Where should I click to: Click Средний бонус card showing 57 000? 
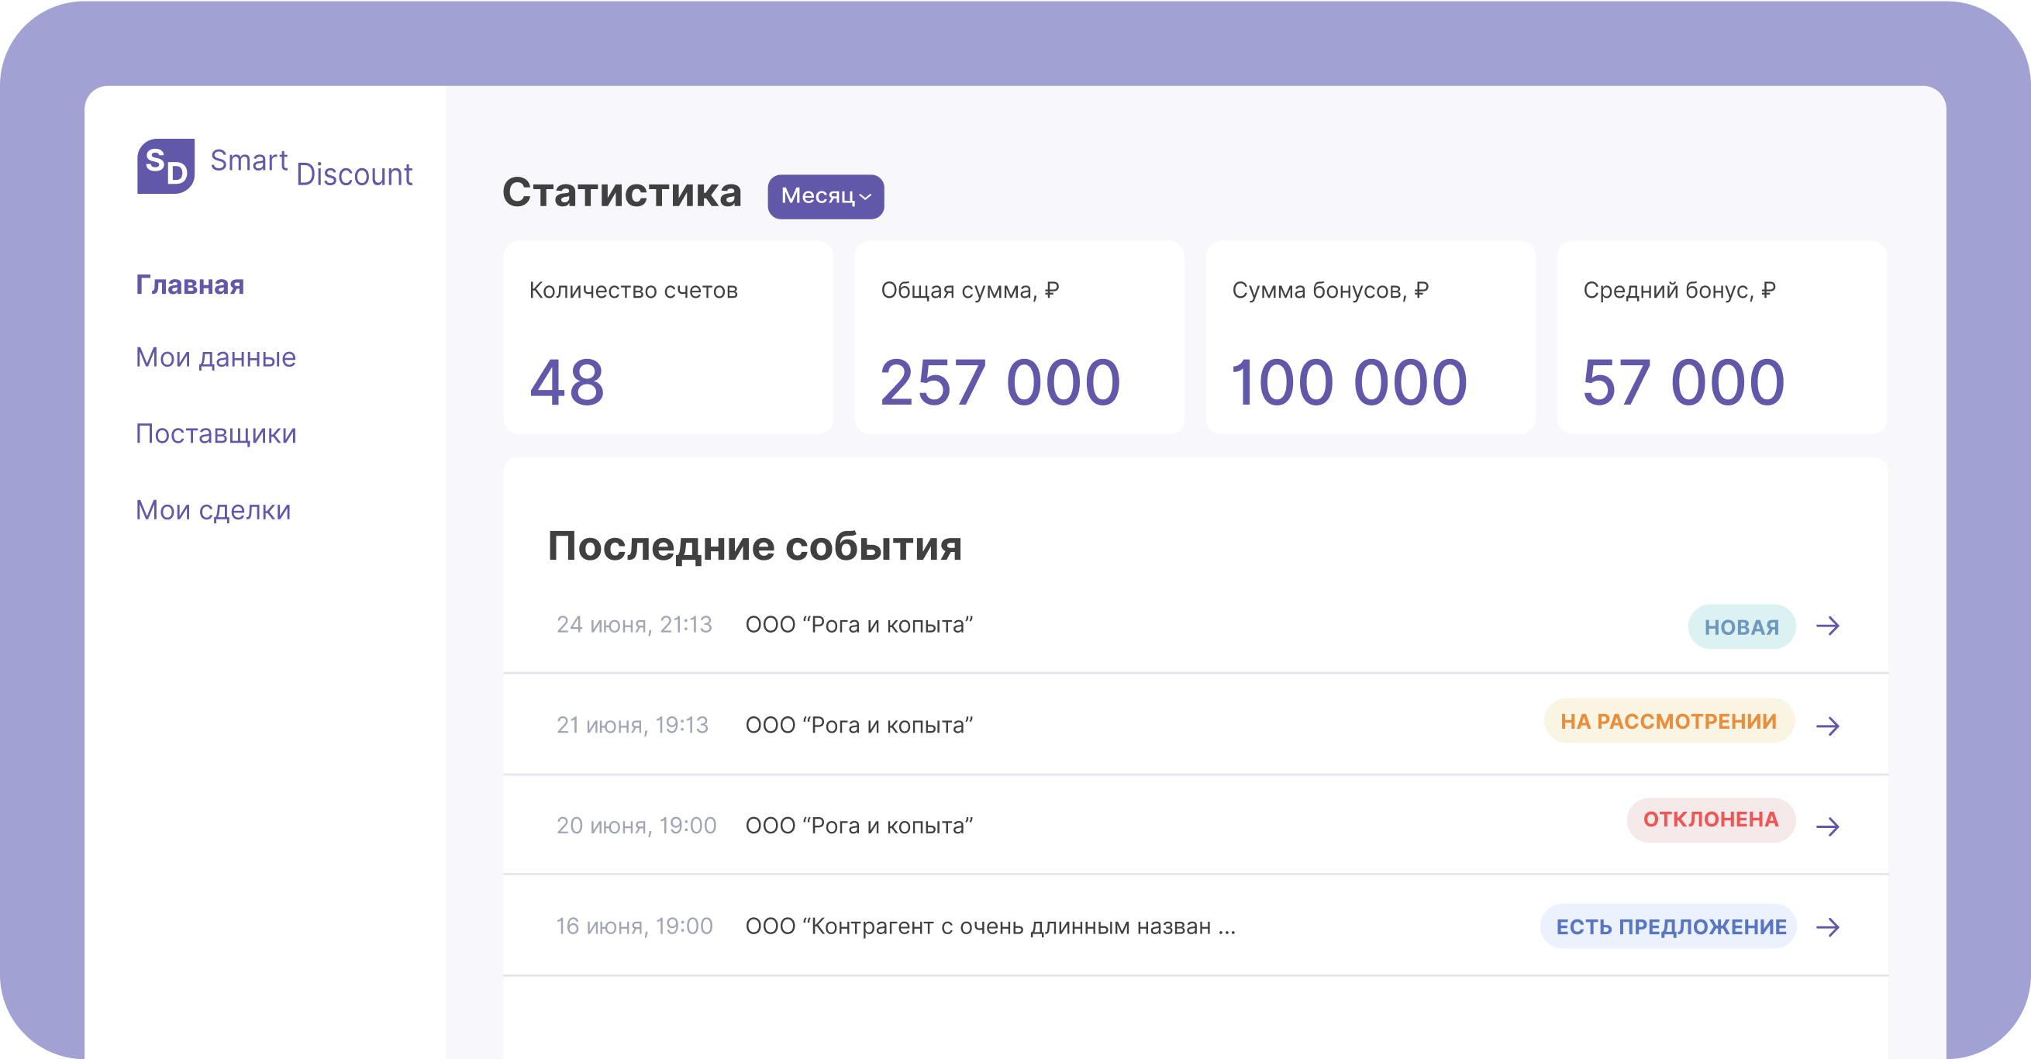coord(1721,337)
